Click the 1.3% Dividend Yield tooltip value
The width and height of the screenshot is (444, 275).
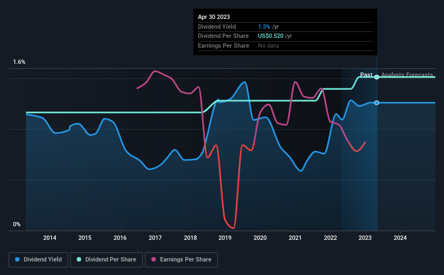264,27
